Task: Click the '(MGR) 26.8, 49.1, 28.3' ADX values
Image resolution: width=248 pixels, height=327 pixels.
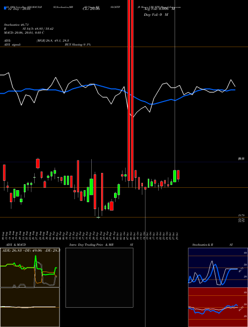Action: pyautogui.click(x=53, y=41)
